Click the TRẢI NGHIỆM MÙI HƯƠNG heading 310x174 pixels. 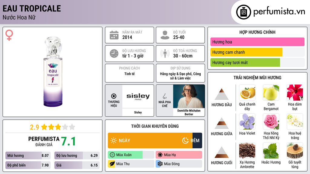(x=257, y=78)
